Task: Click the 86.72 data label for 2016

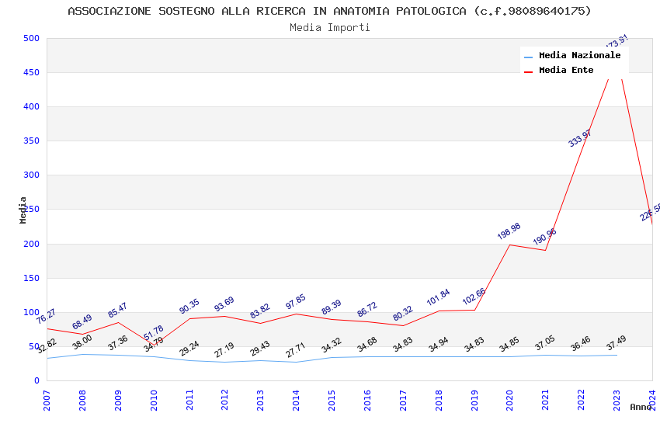Action: [x=367, y=309]
